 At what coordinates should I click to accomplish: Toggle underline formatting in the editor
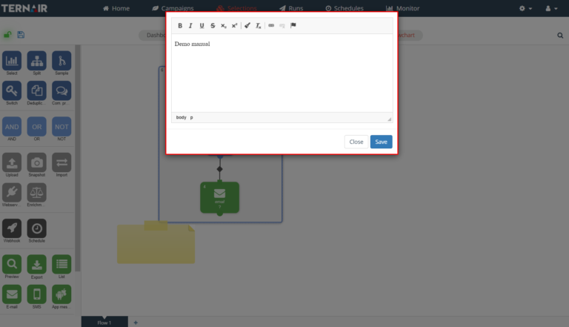click(202, 25)
